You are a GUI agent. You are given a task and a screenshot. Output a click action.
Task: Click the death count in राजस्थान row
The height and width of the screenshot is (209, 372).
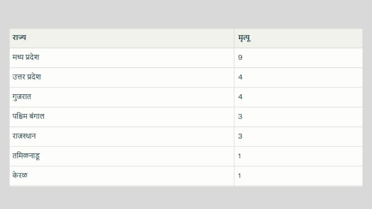pyautogui.click(x=240, y=136)
